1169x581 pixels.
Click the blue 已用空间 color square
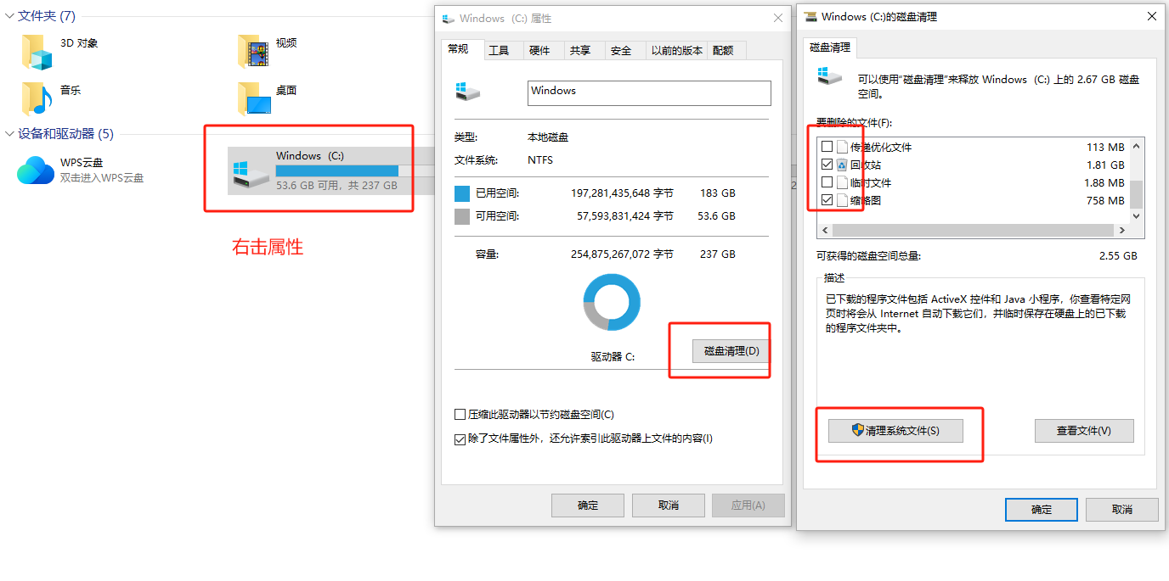pos(462,193)
